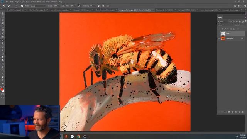Viewport: 247px width, 139px height.
Task: Open the Window menu
Action: tap(54, 2)
